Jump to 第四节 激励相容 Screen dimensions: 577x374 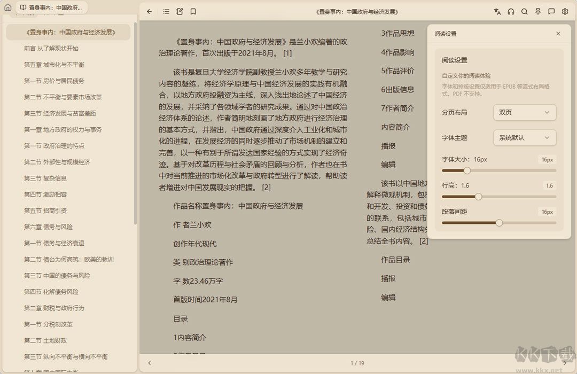coord(45,194)
